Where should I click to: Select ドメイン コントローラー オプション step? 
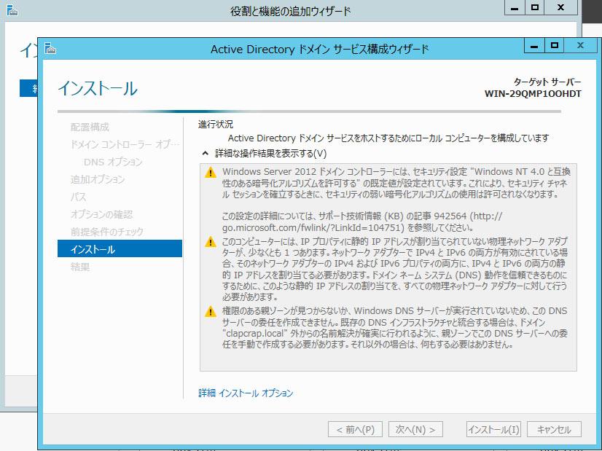(125, 144)
